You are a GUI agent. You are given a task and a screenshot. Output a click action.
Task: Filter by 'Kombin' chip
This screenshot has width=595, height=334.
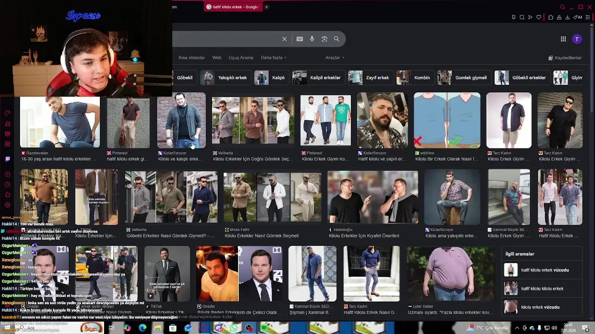click(x=416, y=77)
